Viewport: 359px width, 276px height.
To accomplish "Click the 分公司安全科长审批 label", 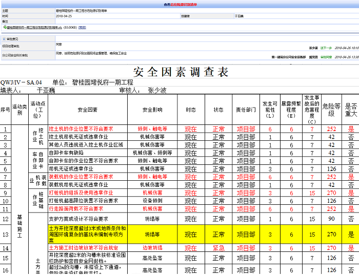I will pyautogui.click(x=15, y=55).
